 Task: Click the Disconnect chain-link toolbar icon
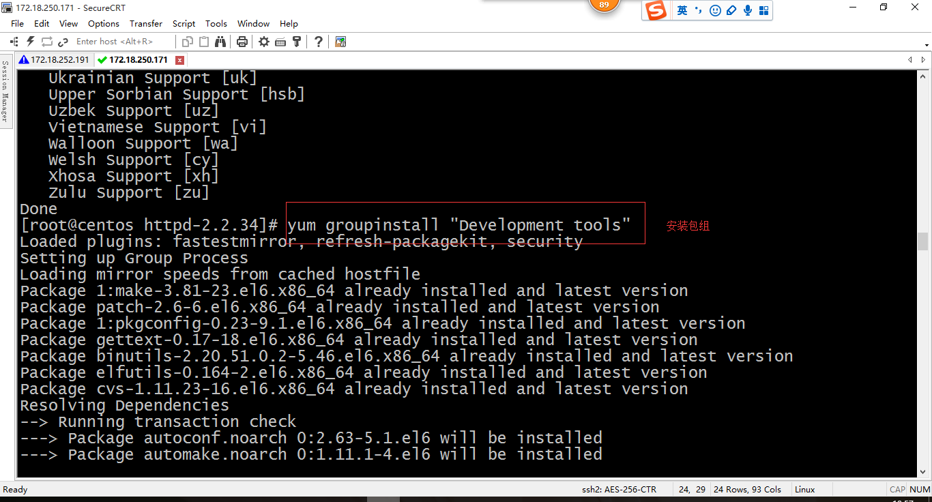pyautogui.click(x=63, y=42)
